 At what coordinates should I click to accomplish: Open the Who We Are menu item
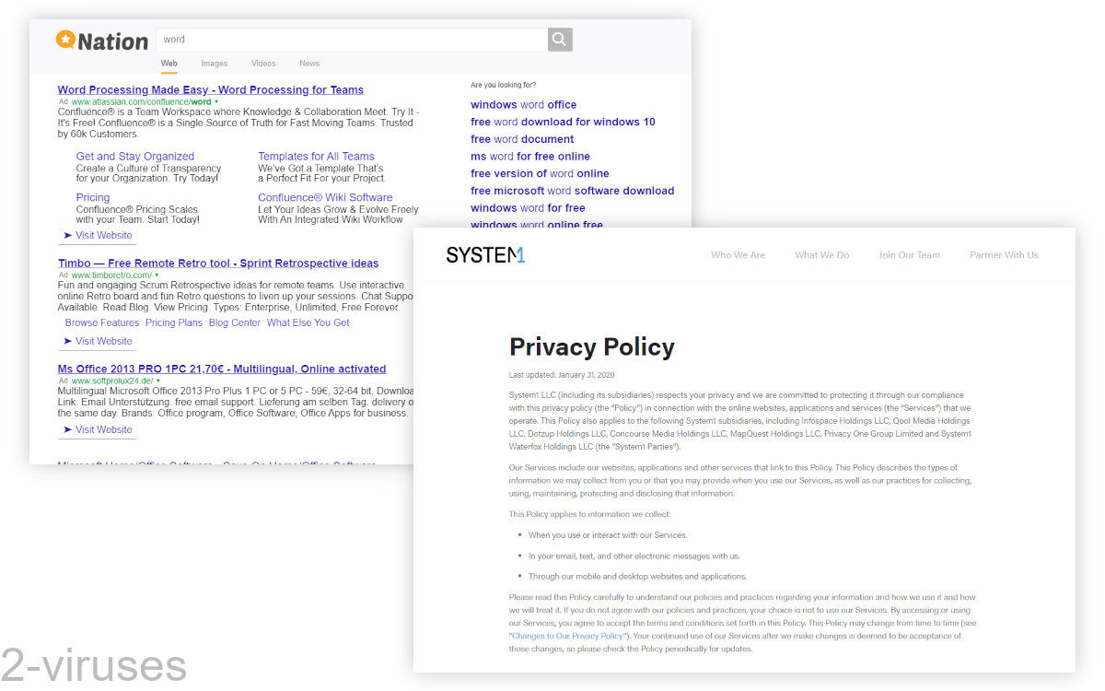[x=738, y=255]
